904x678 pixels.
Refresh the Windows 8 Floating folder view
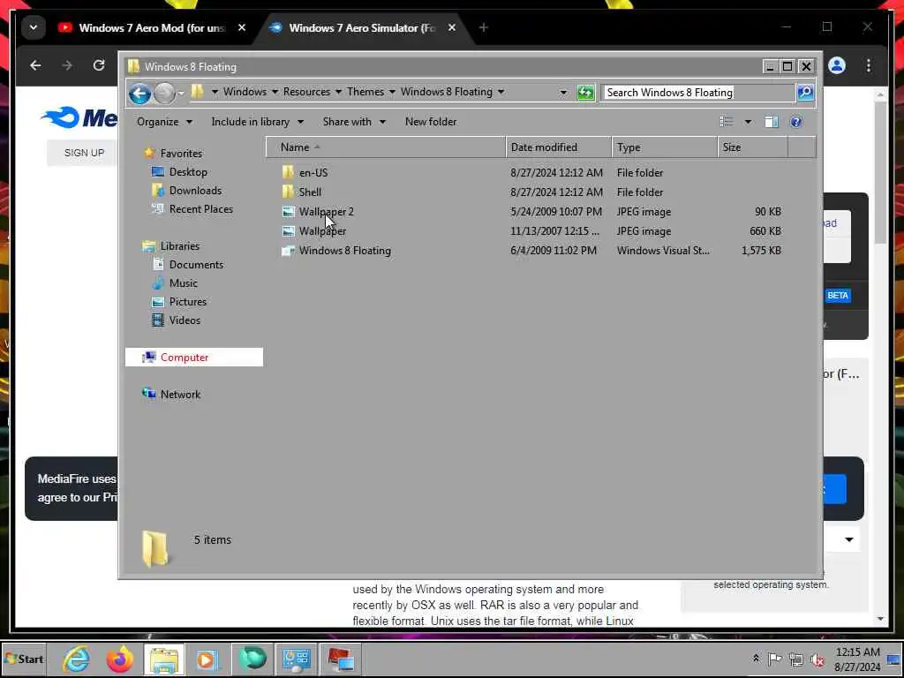(585, 92)
